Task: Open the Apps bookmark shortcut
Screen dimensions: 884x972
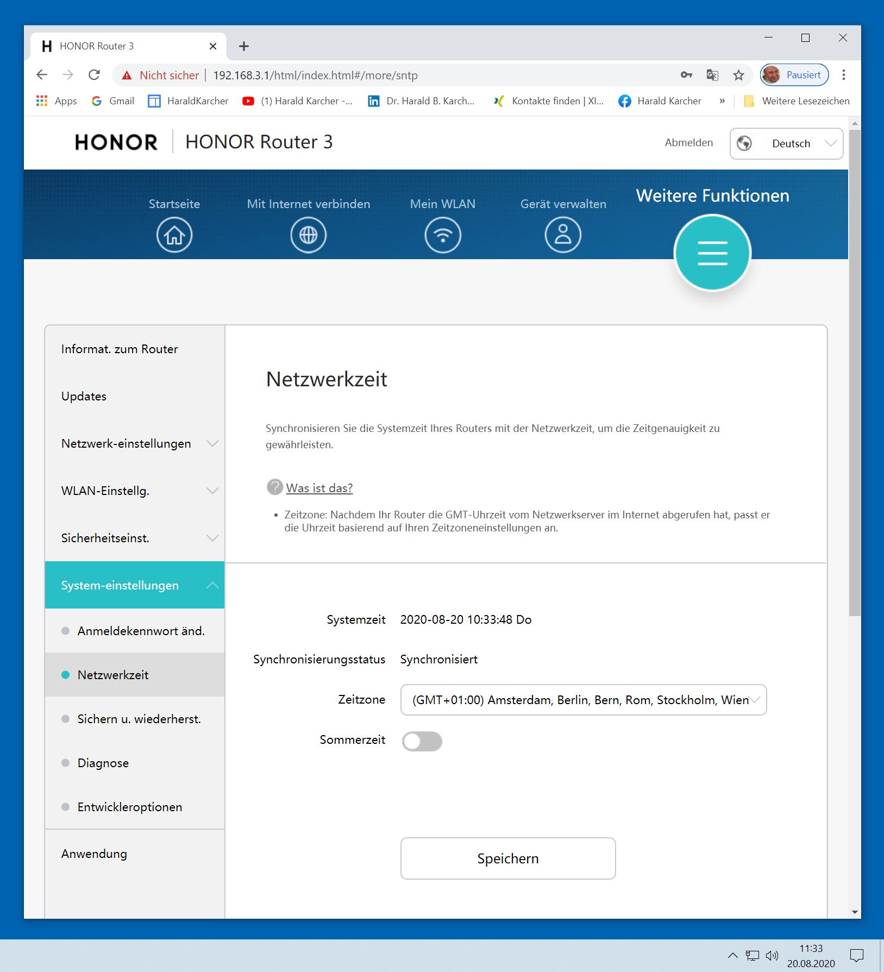Action: [x=57, y=101]
